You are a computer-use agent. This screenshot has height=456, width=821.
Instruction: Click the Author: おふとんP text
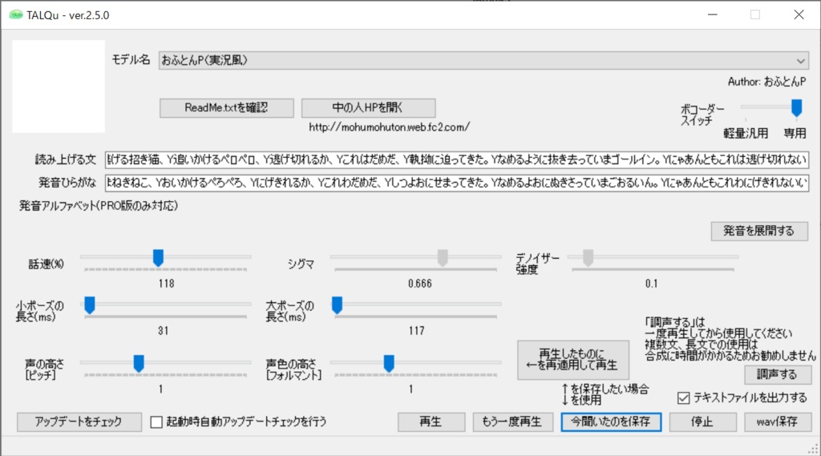(x=767, y=82)
